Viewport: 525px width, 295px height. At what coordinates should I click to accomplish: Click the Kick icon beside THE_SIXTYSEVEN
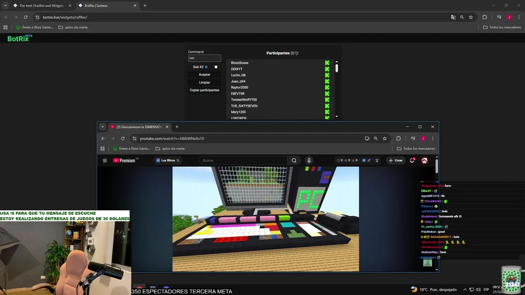pos(327,106)
